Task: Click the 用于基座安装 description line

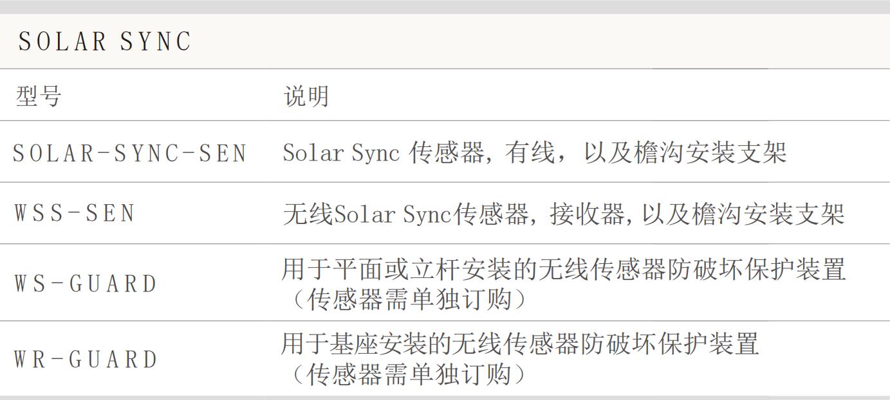Action: pos(521,343)
